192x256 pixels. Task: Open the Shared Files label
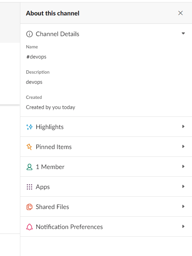pyautogui.click(x=52, y=207)
